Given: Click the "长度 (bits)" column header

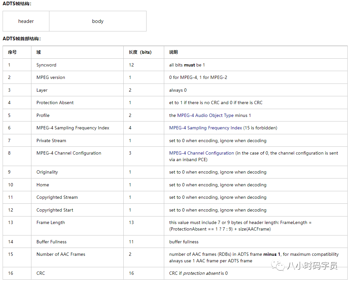Looking at the screenshot, I should pyautogui.click(x=140, y=52).
